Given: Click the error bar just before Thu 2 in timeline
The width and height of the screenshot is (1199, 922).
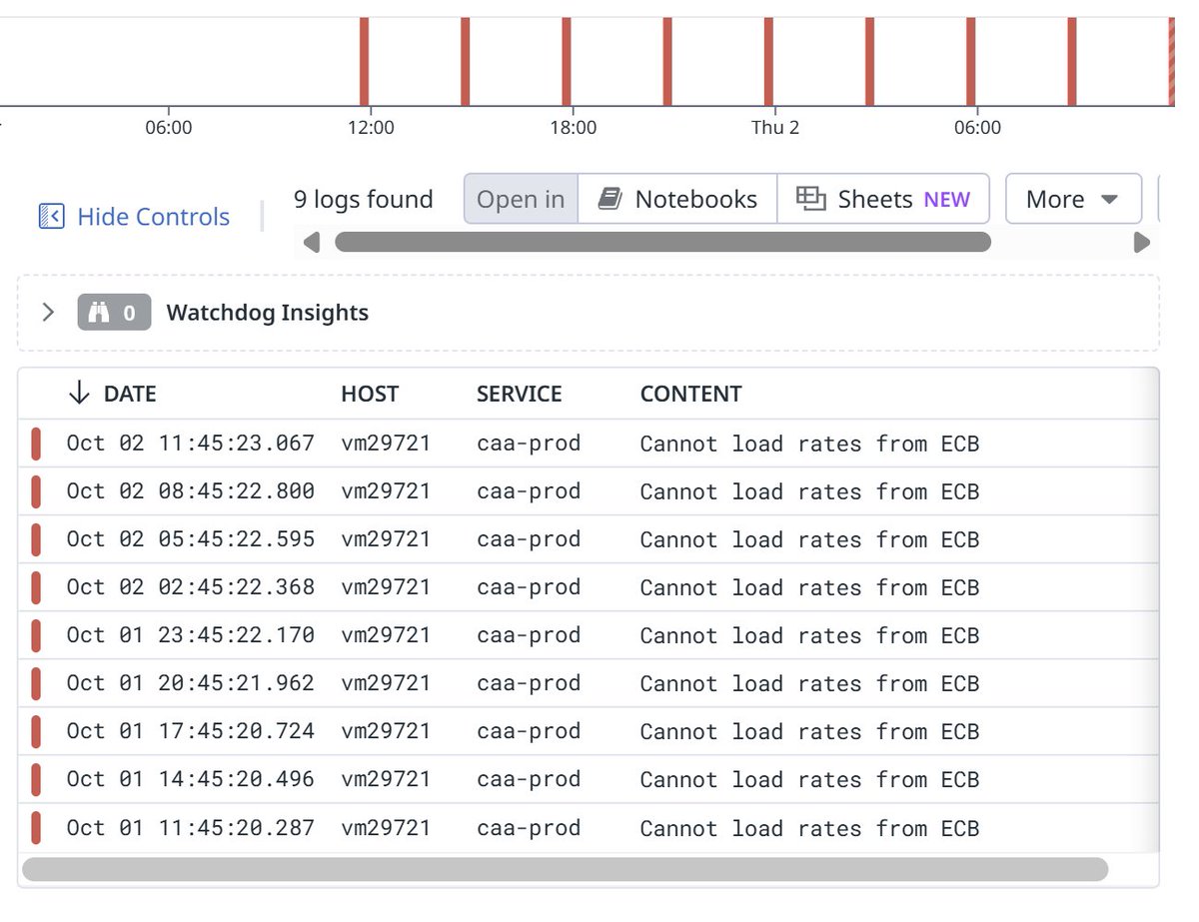Looking at the screenshot, I should [x=768, y=61].
